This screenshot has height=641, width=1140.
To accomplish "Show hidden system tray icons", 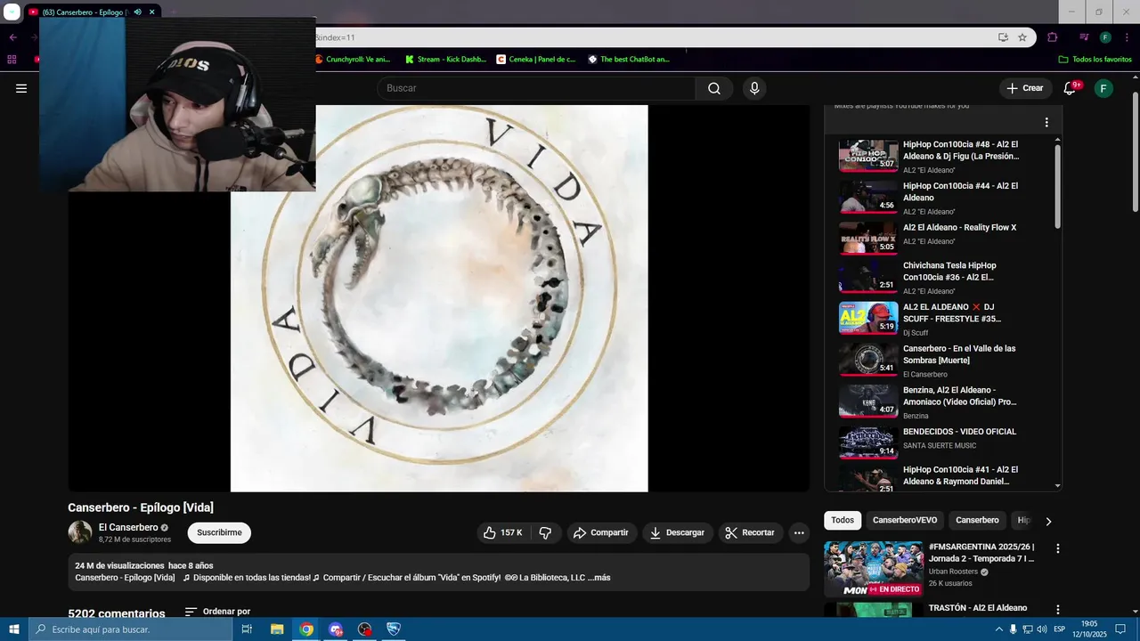I will pos(999,629).
